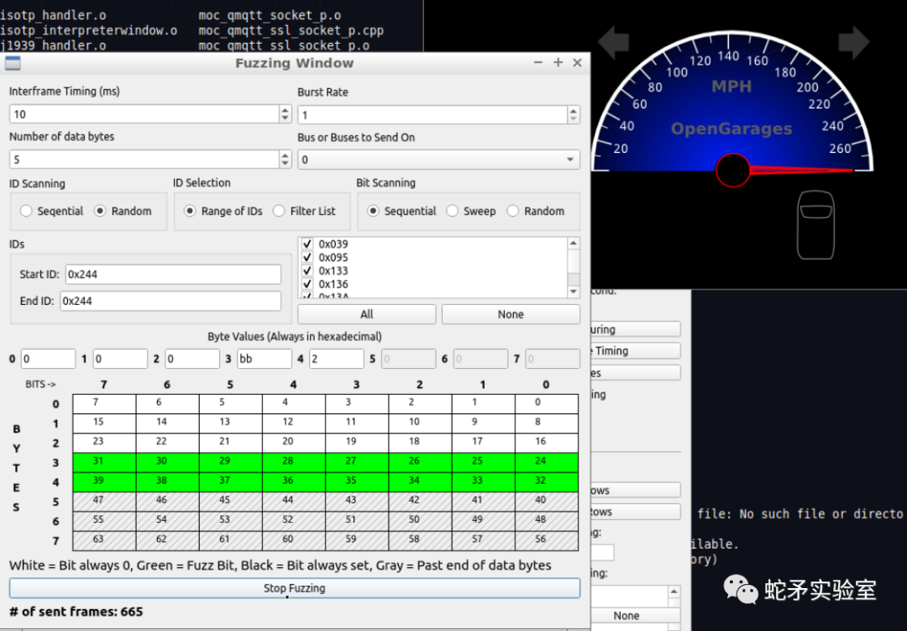Image resolution: width=907 pixels, height=631 pixels.
Task: Open the Bus or Buses dropdown
Action: (x=438, y=160)
